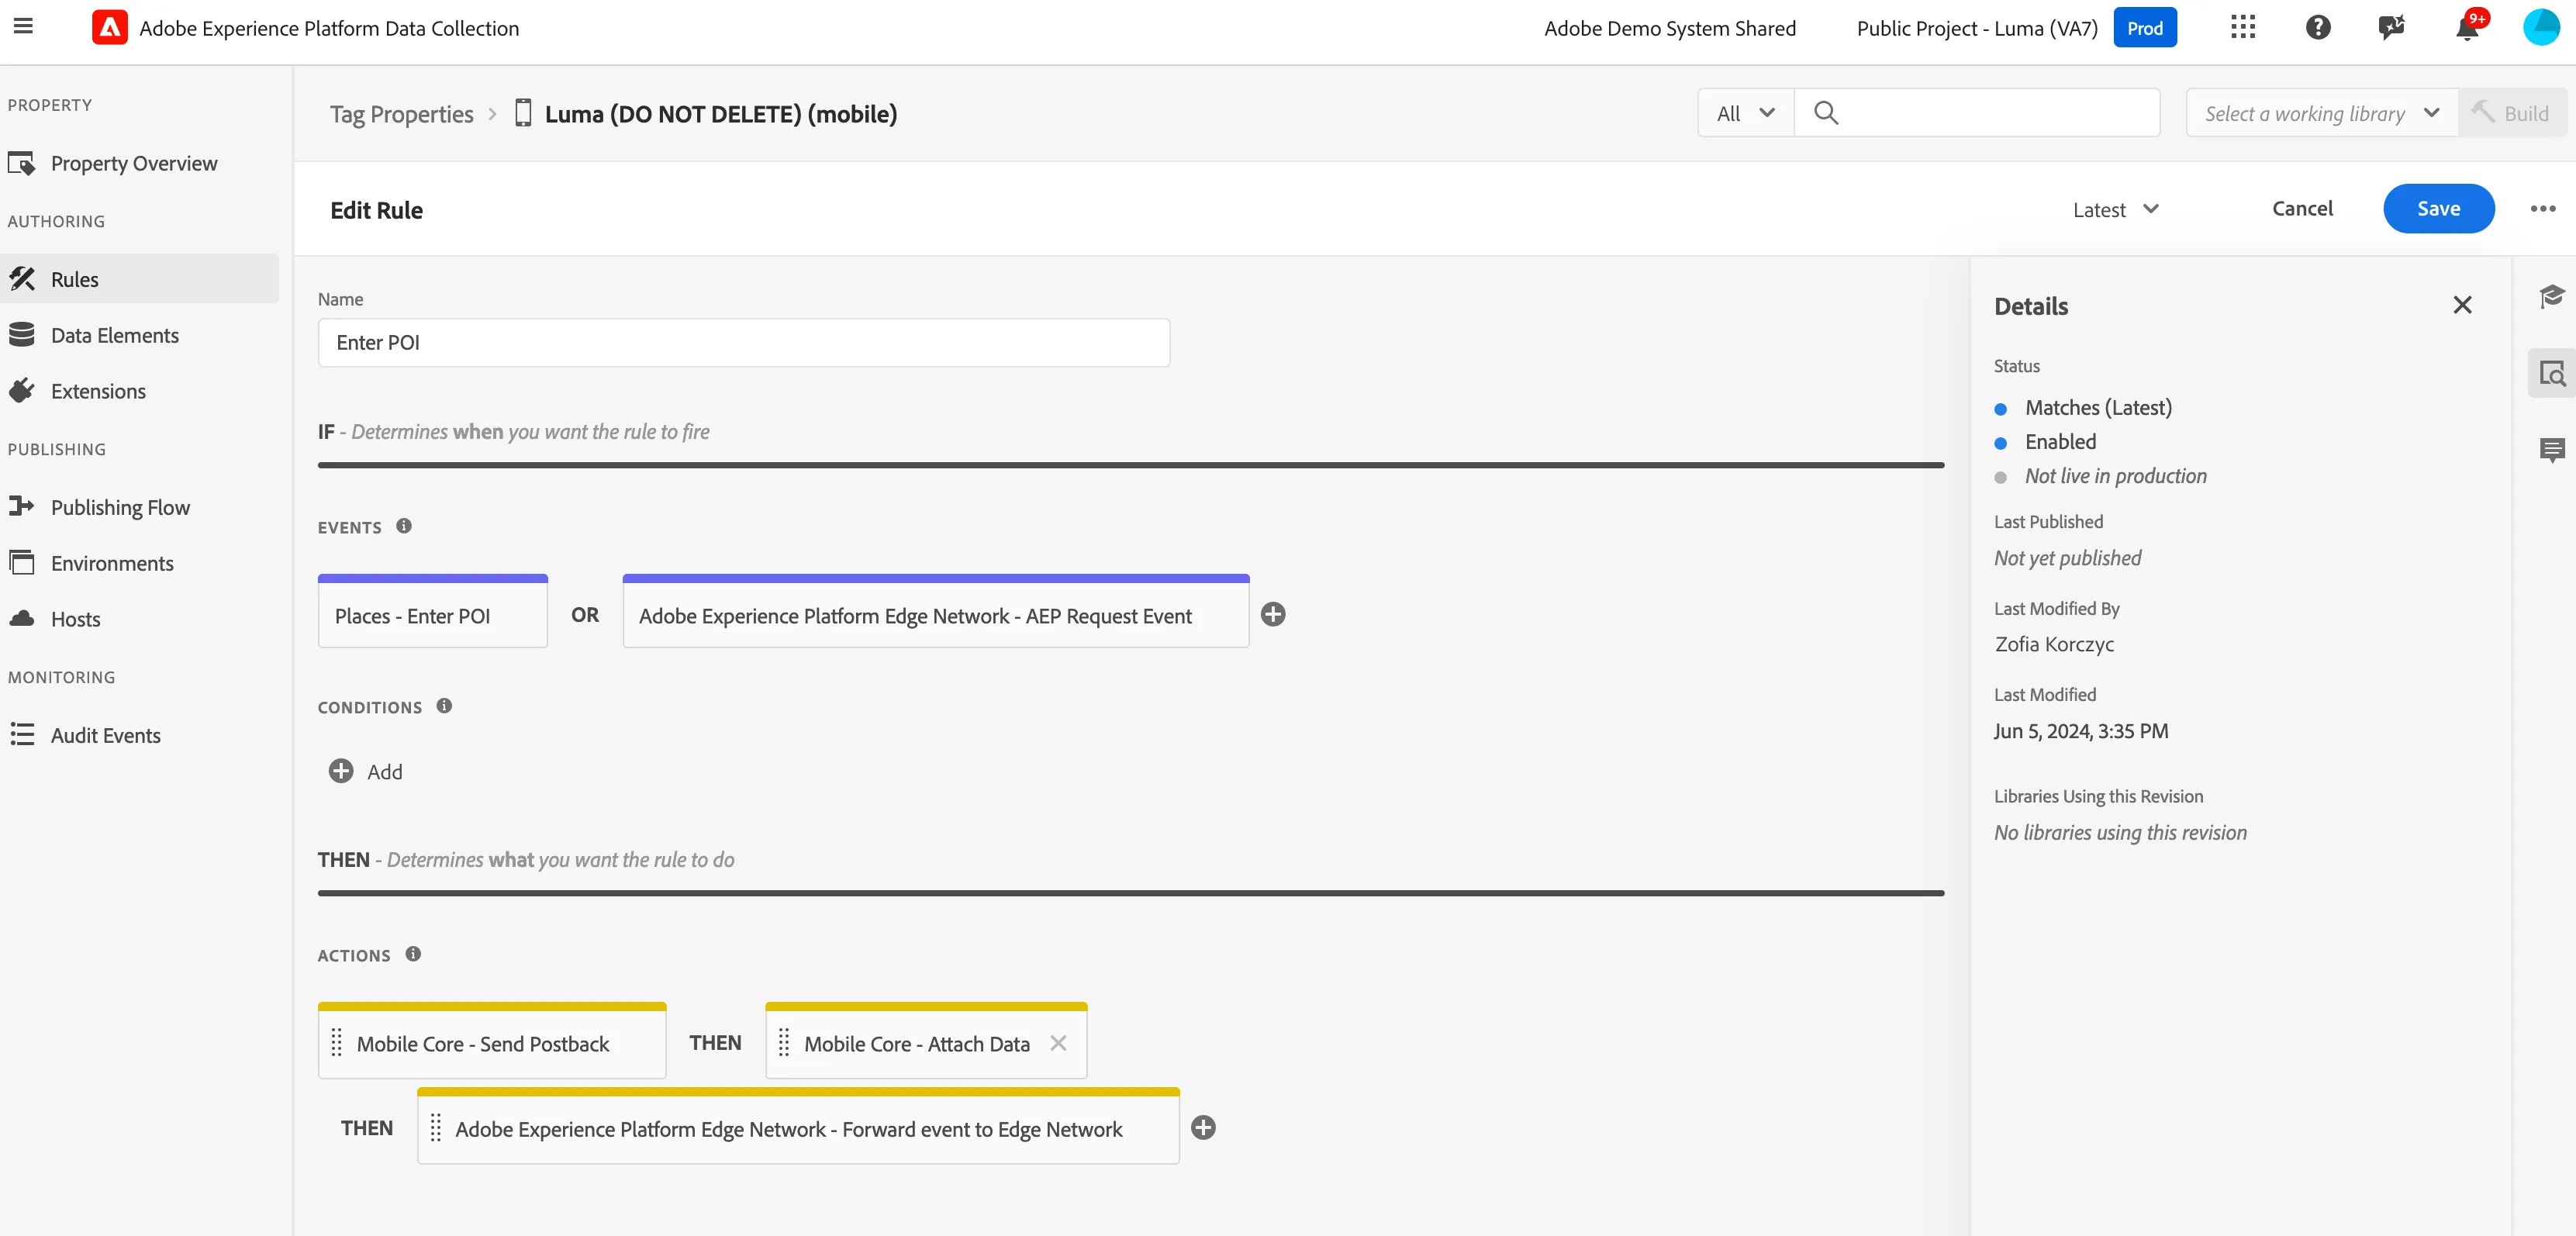Show info about Actions section
The image size is (2576, 1236).
[x=413, y=954]
